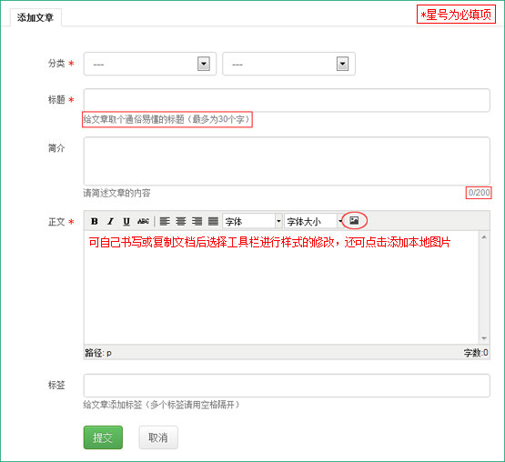Image resolution: width=505 pixels, height=462 pixels.
Task: Focus the 标签 tags input field
Action: 287,386
